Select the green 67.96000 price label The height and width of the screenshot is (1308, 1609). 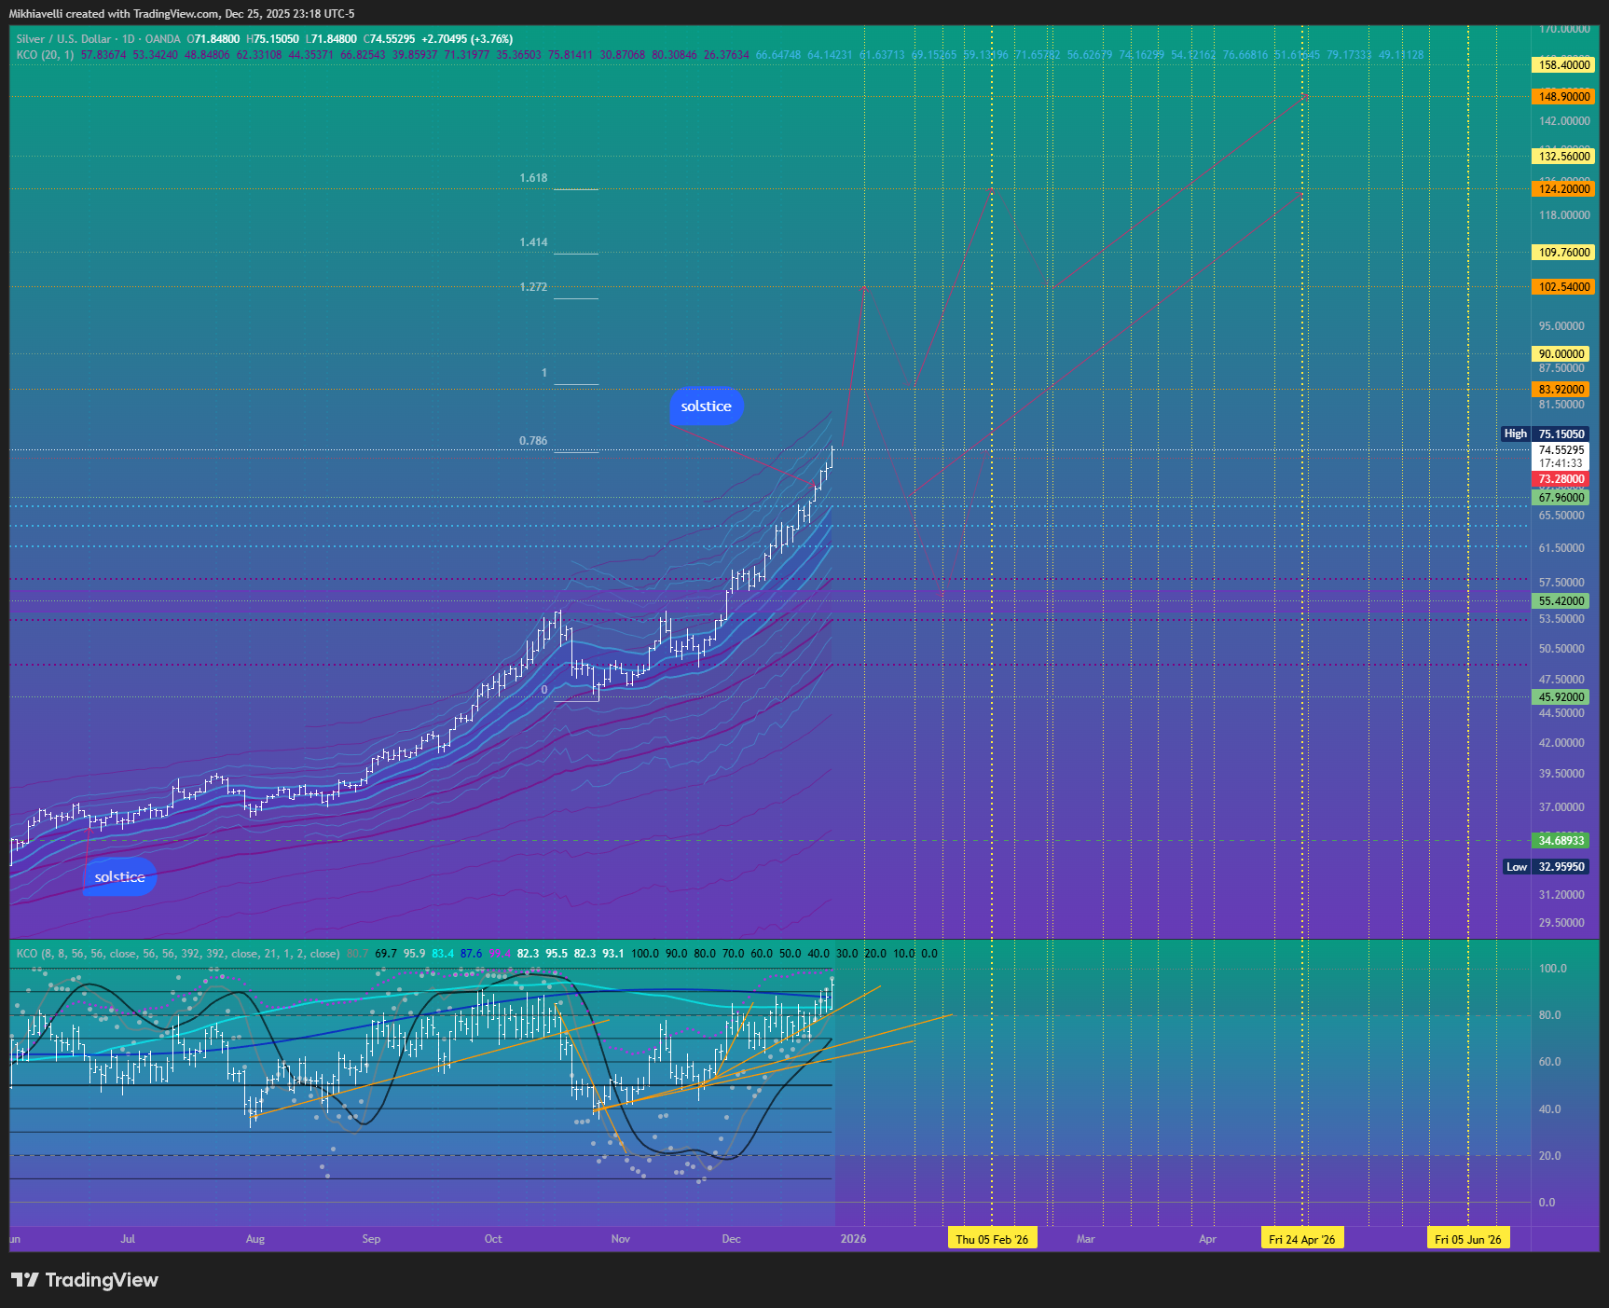coord(1561,498)
